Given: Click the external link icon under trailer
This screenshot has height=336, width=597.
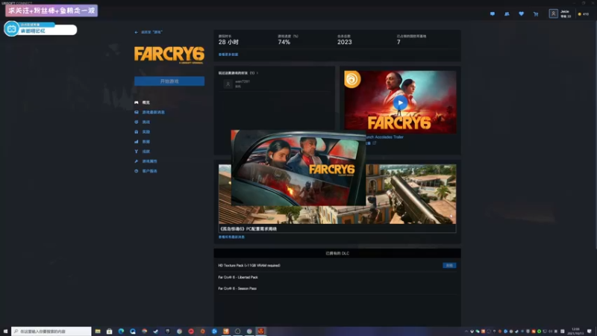Looking at the screenshot, I should pos(375,143).
